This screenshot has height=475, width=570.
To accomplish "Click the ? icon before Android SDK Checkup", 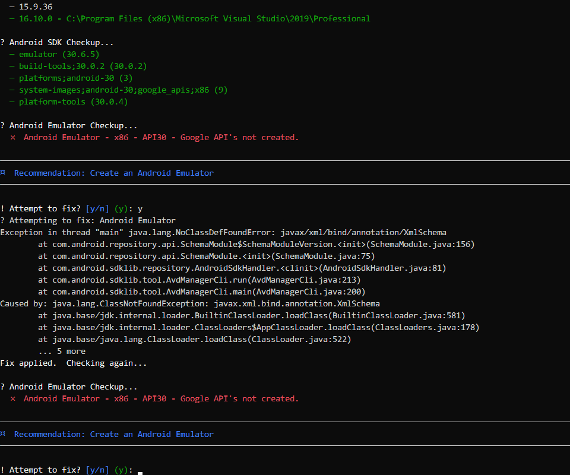I will pos(2,42).
